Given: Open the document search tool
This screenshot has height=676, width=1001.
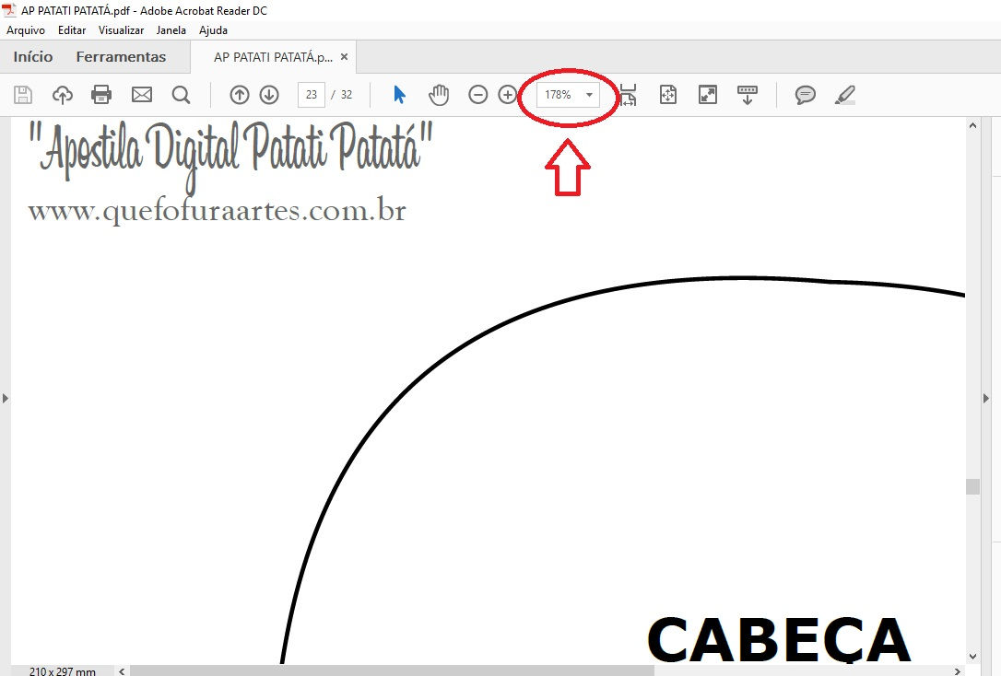Looking at the screenshot, I should [181, 94].
